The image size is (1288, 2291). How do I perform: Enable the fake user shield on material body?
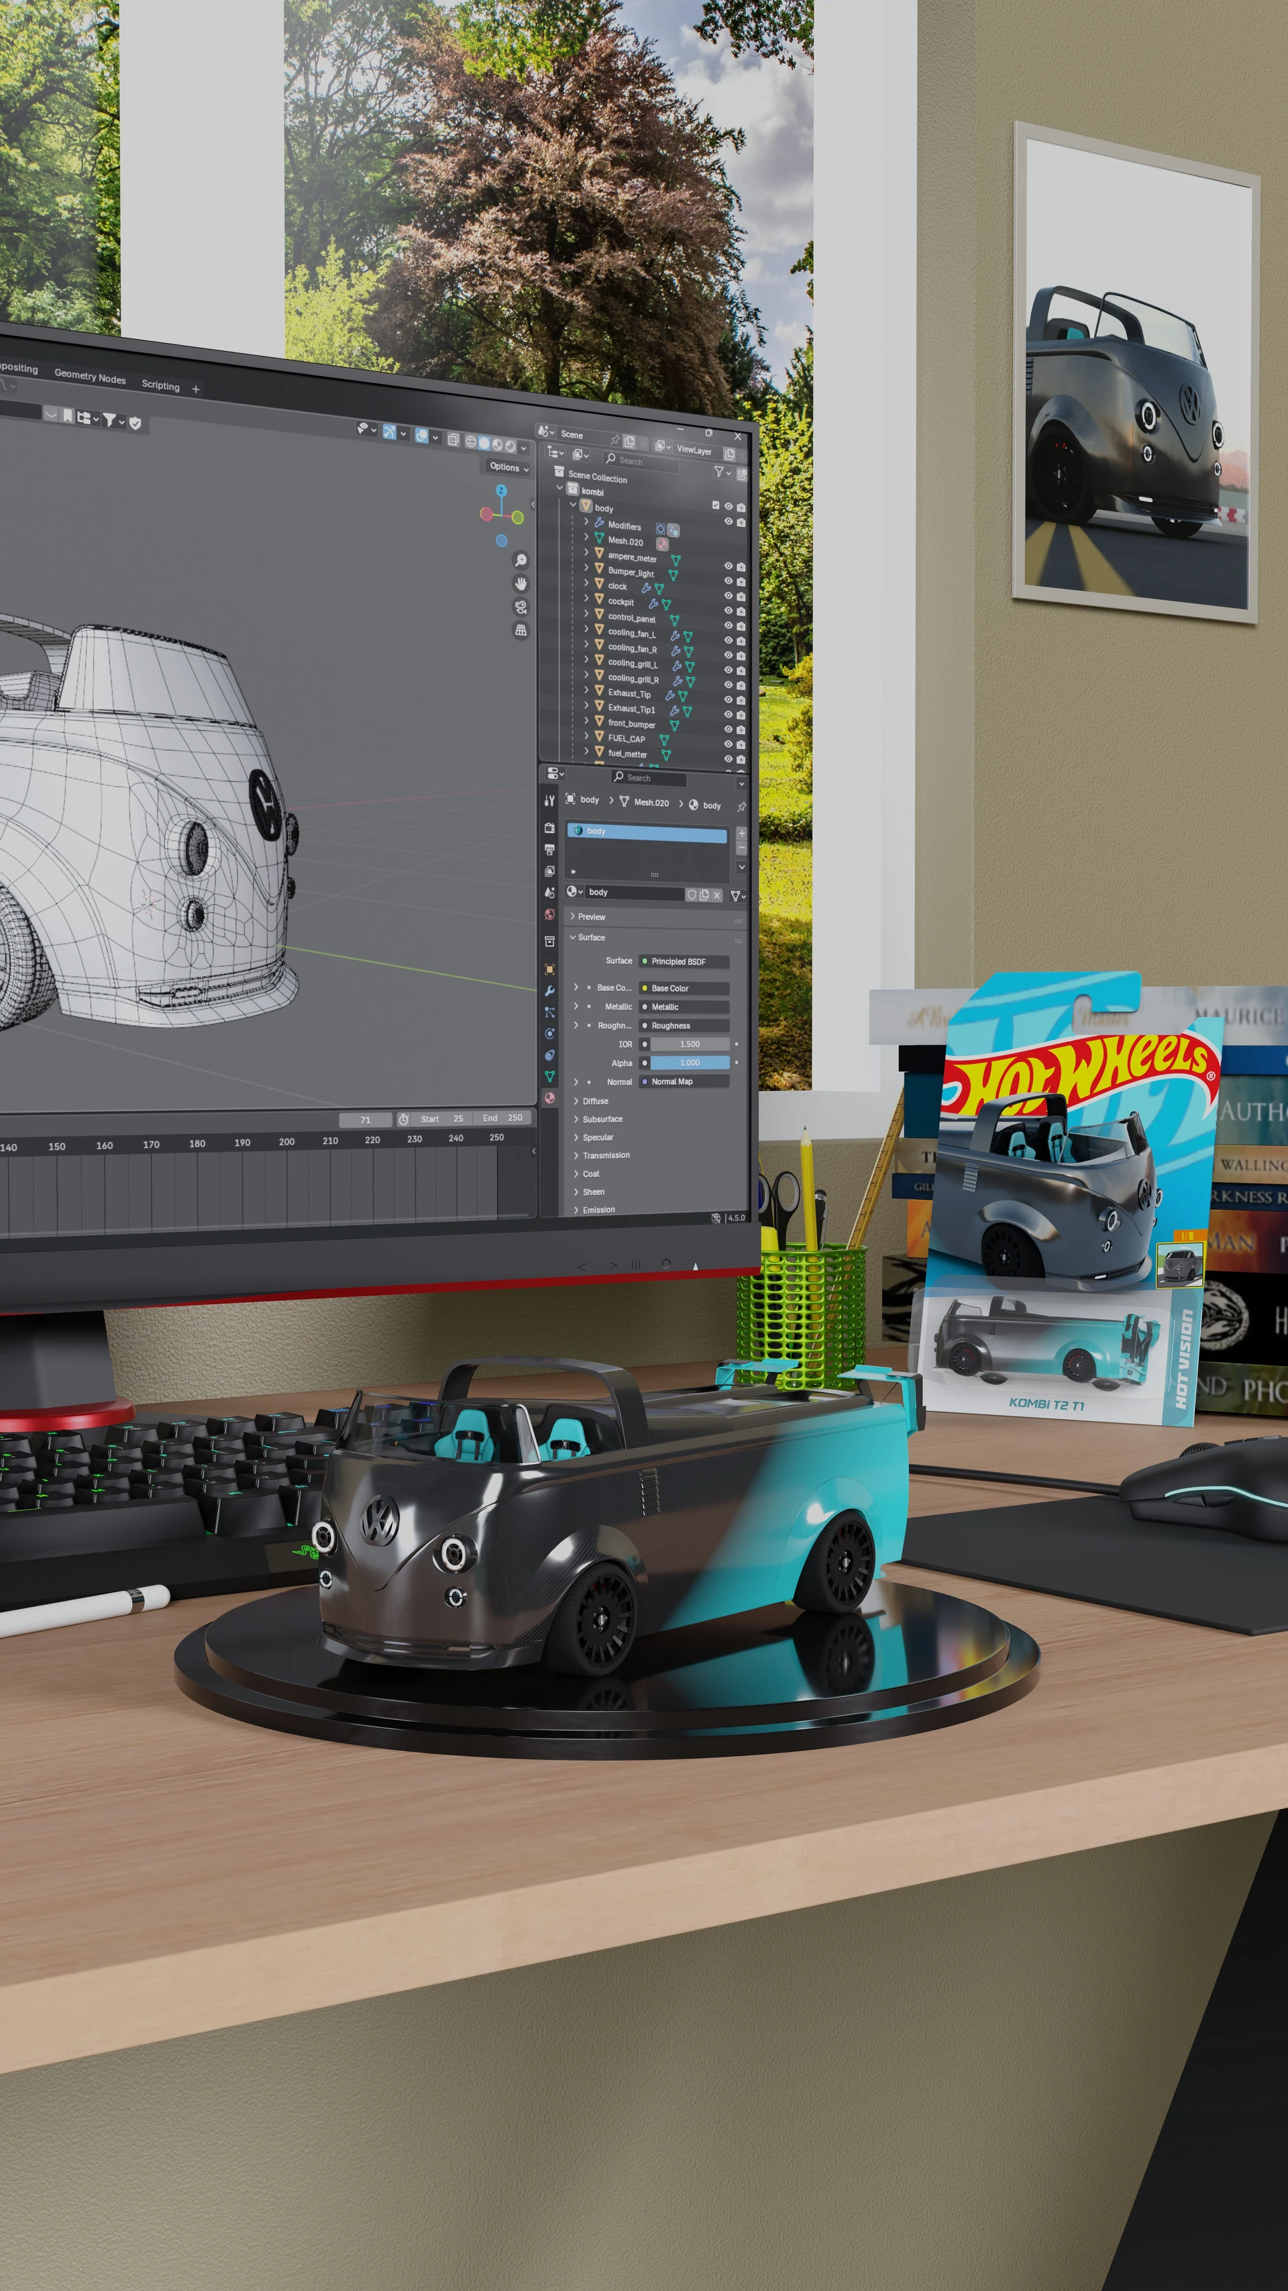coord(692,895)
